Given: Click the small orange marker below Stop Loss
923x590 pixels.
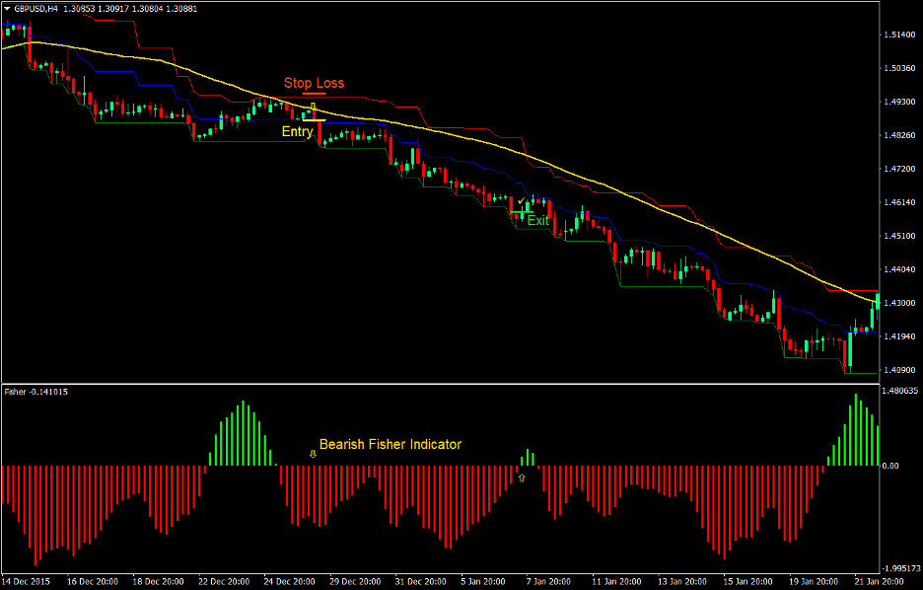Looking at the screenshot, I should (x=315, y=94).
